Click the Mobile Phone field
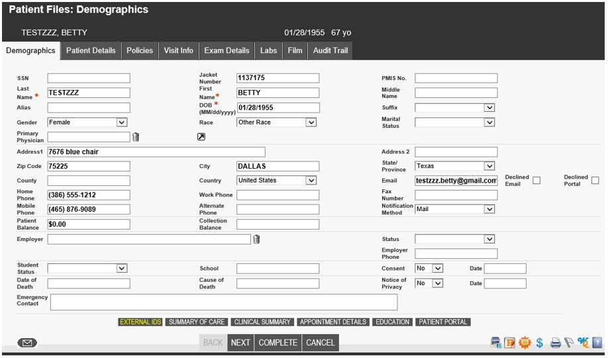608x358 pixels. [x=89, y=210]
